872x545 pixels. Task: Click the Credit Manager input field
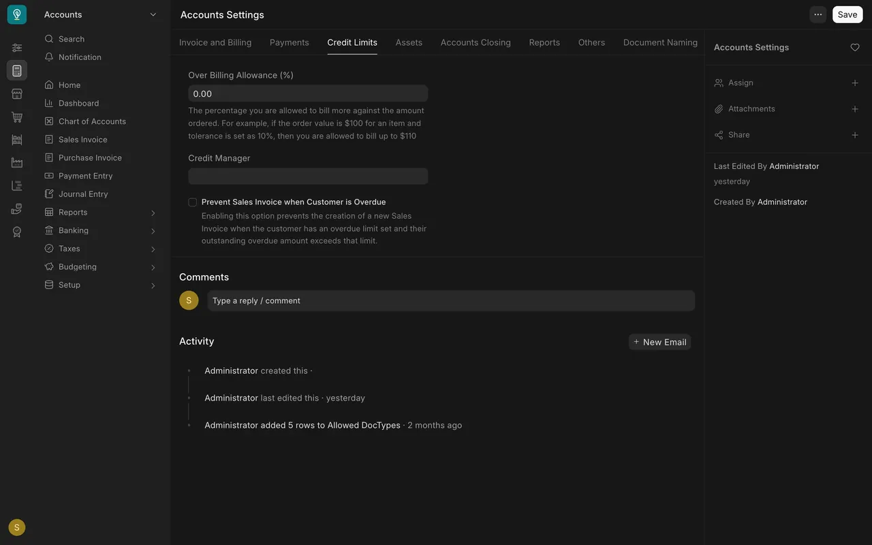tap(308, 176)
